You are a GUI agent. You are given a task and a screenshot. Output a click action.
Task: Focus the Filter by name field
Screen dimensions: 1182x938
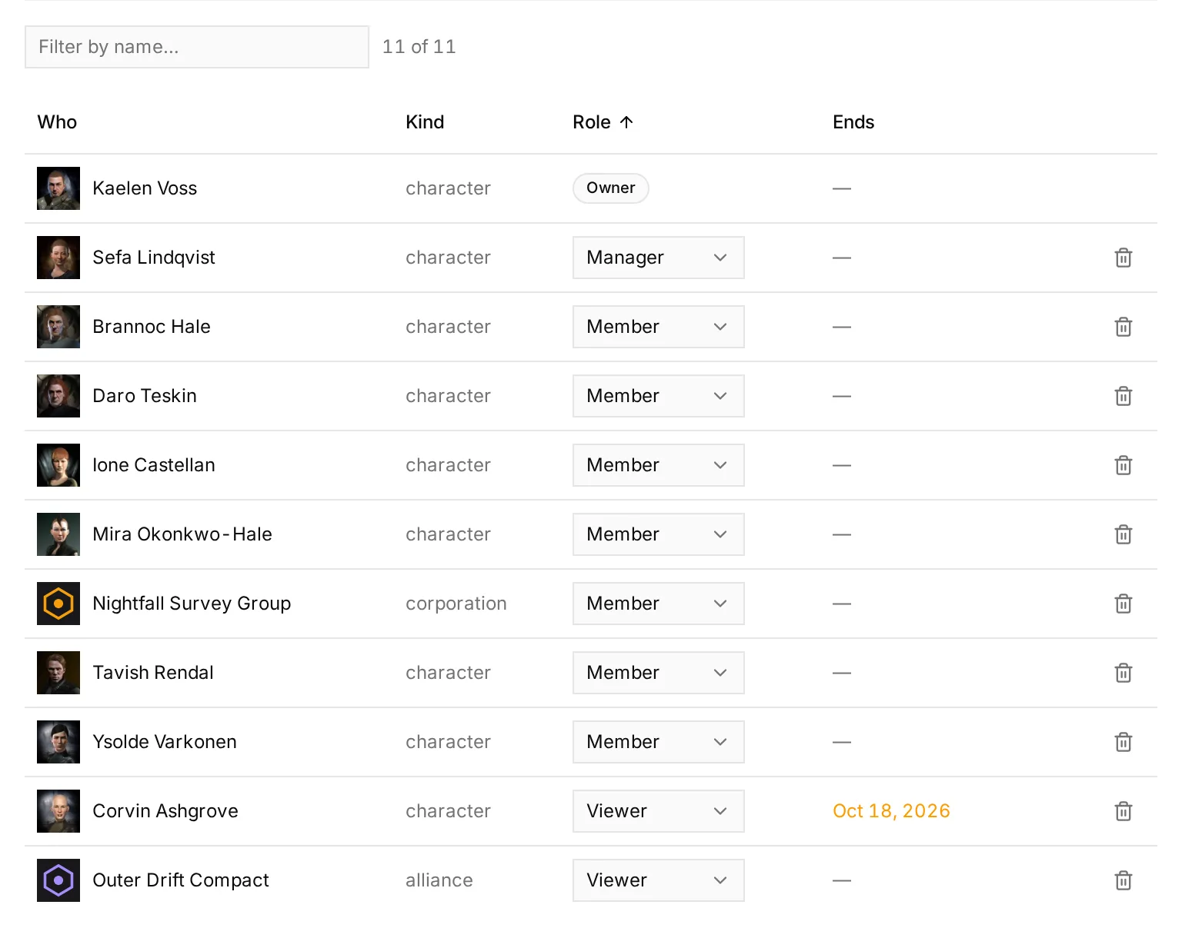[x=197, y=47]
